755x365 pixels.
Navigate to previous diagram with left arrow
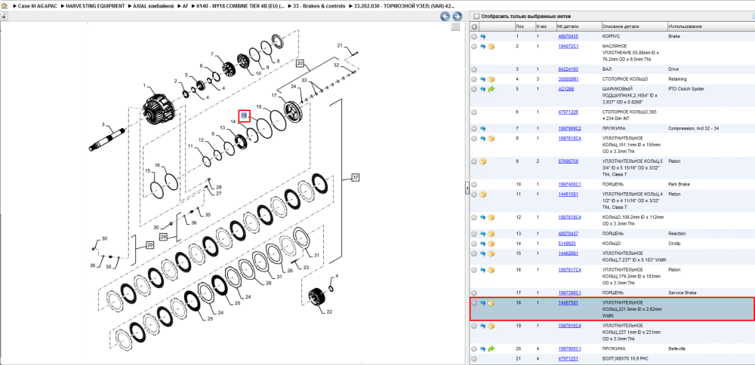point(445,17)
